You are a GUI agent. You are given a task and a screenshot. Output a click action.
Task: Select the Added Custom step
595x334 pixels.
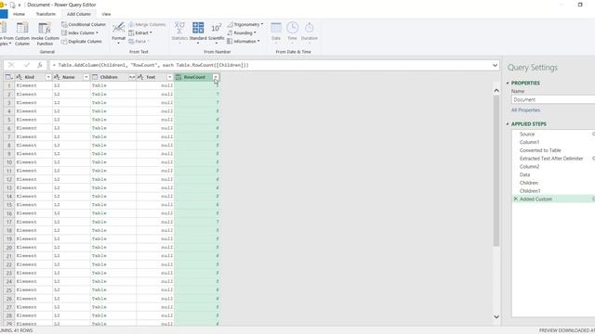535,199
